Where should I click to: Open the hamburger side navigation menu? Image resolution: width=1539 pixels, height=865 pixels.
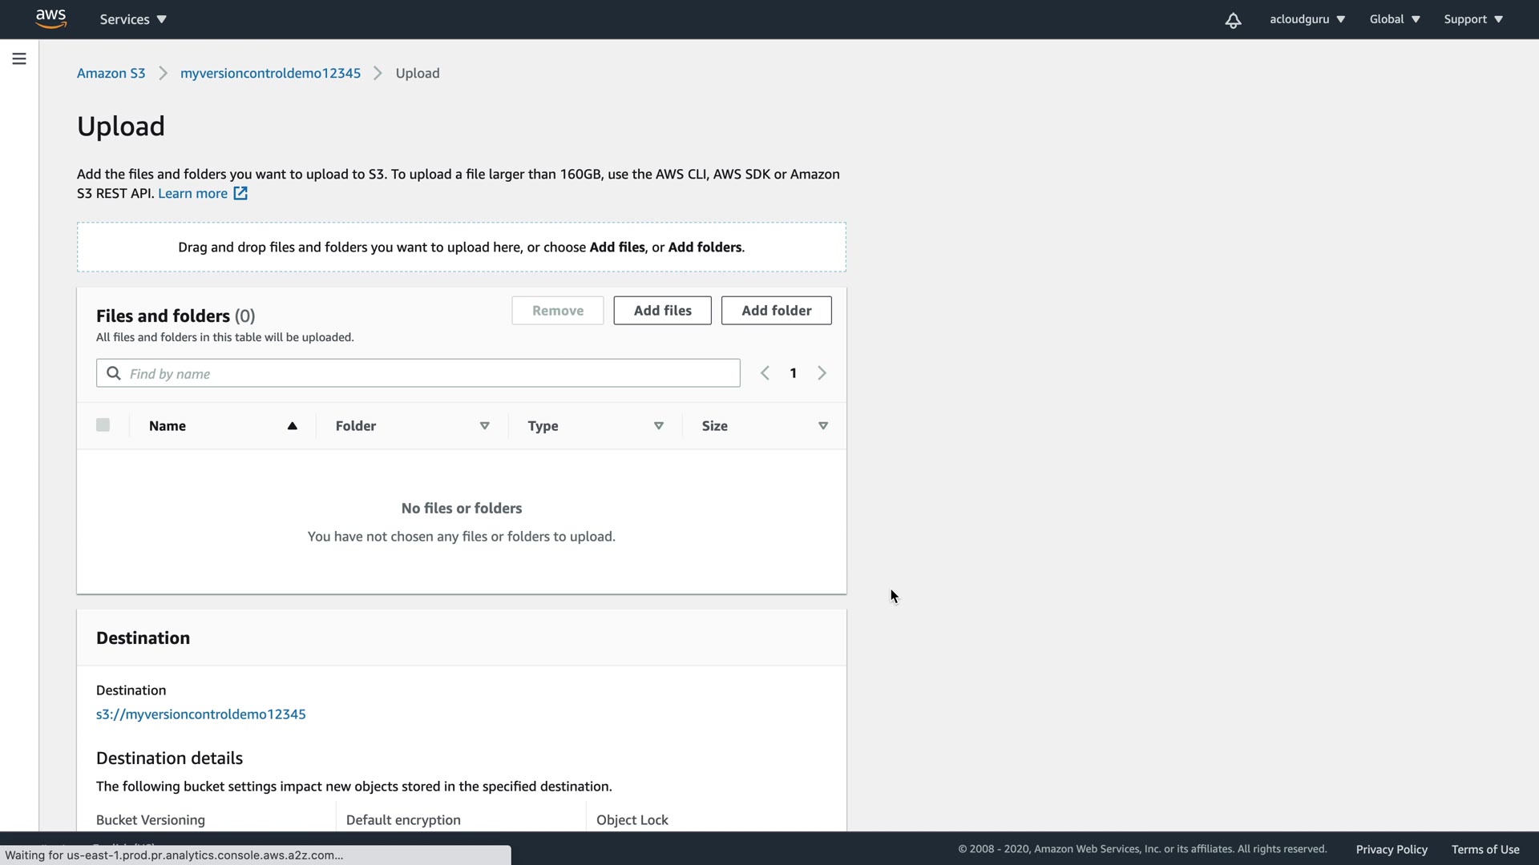coord(19,58)
